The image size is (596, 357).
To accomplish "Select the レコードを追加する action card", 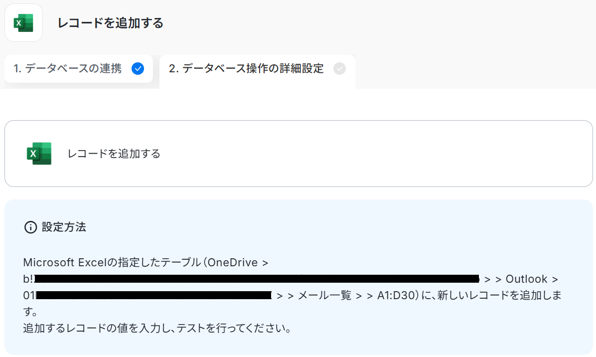I will 298,154.
